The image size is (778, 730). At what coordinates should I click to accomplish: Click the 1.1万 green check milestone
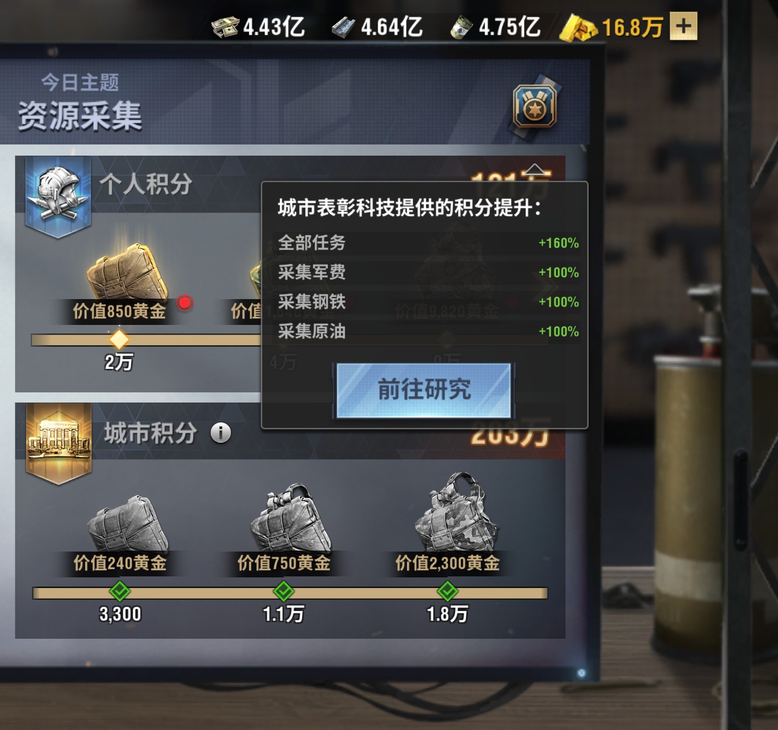click(x=283, y=591)
